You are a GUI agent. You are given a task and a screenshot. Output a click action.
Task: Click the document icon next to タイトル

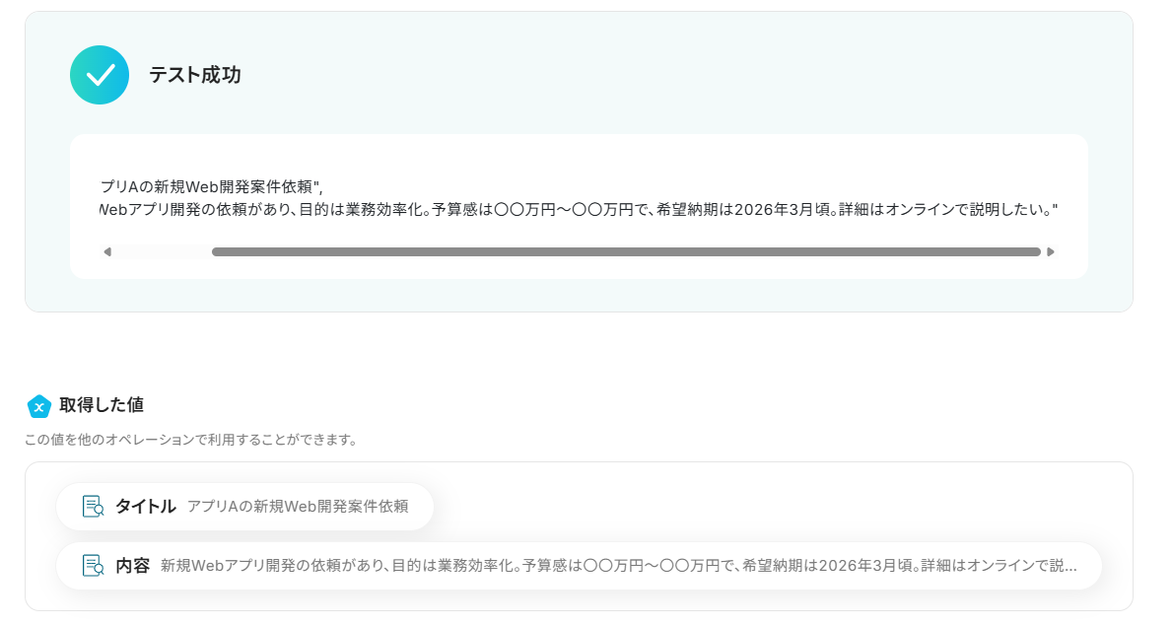click(x=93, y=506)
